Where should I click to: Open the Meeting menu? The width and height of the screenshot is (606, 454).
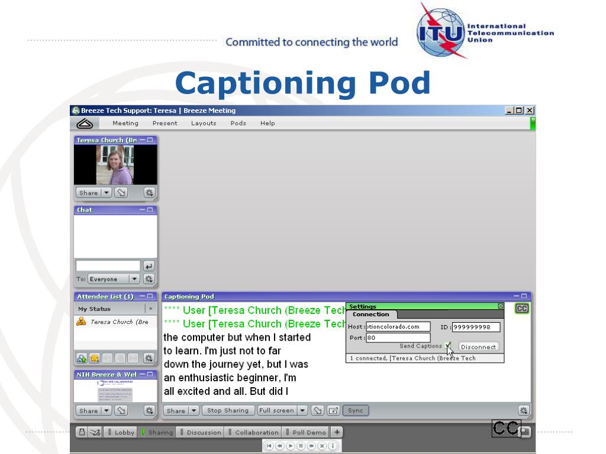[125, 123]
